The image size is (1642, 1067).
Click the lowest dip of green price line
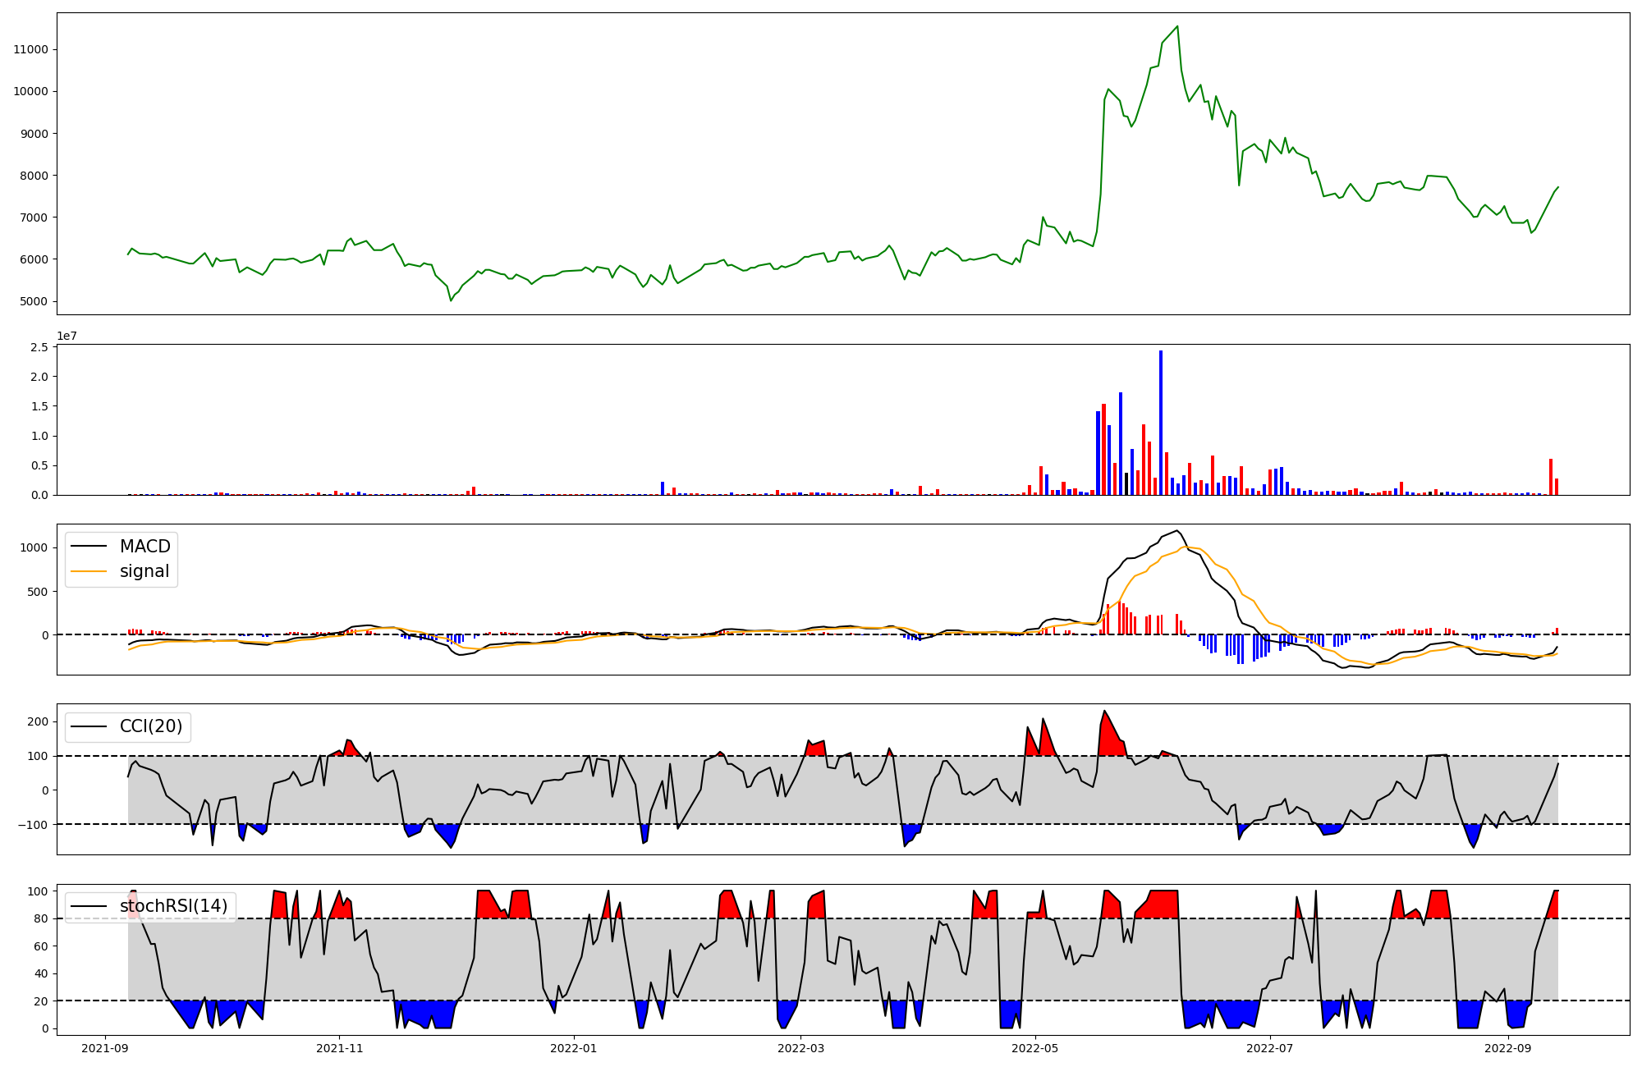[x=451, y=300]
